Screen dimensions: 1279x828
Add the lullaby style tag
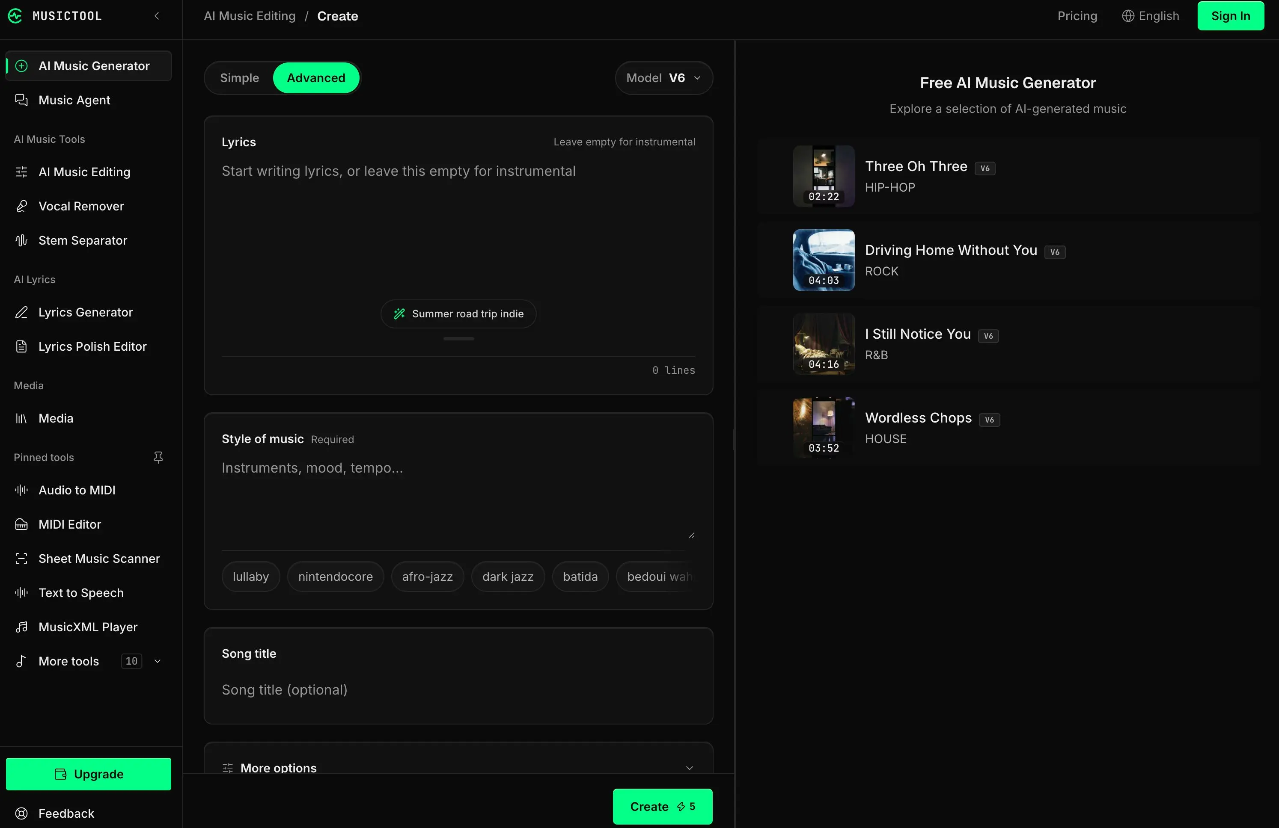tap(250, 577)
